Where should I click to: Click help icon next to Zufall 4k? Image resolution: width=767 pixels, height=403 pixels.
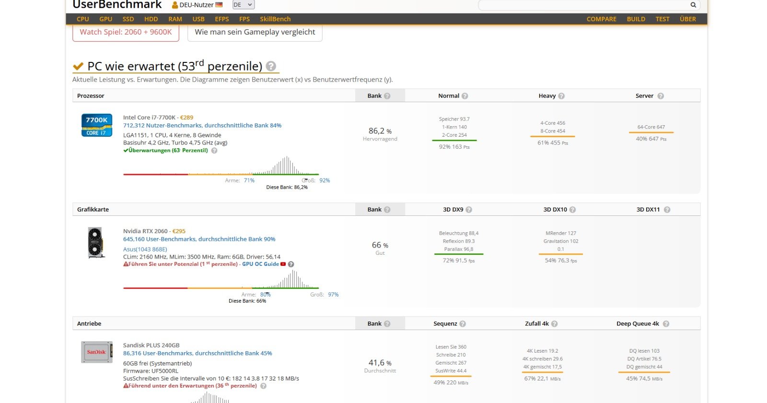coord(554,324)
